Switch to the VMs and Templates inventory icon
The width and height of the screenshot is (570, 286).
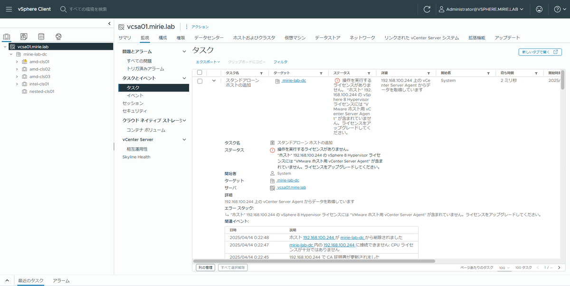[24, 36]
